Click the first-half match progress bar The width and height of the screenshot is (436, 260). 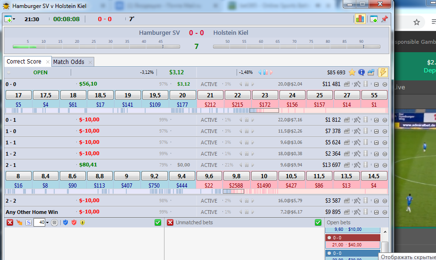96,47
